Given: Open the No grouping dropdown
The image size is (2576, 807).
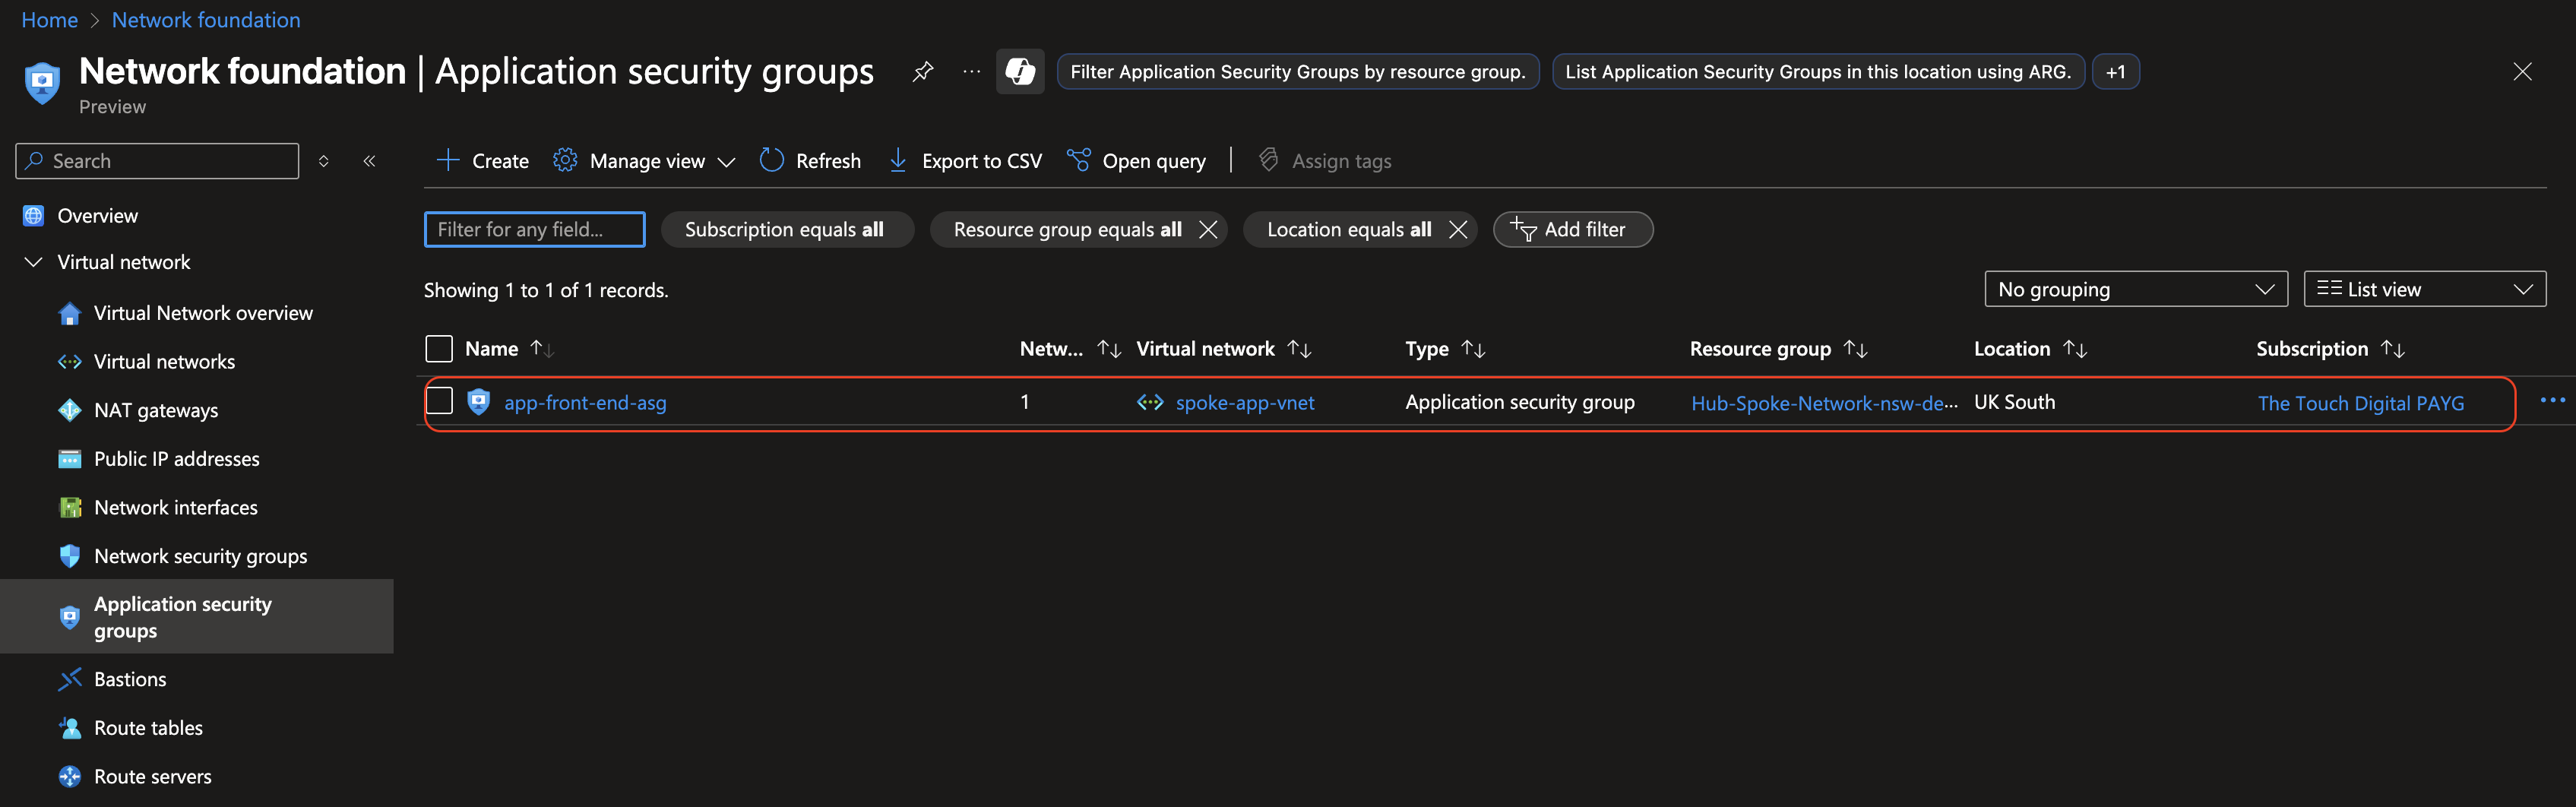Looking at the screenshot, I should (2135, 289).
